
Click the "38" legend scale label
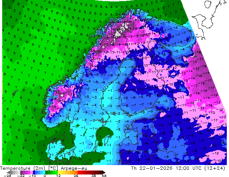tap(94, 176)
